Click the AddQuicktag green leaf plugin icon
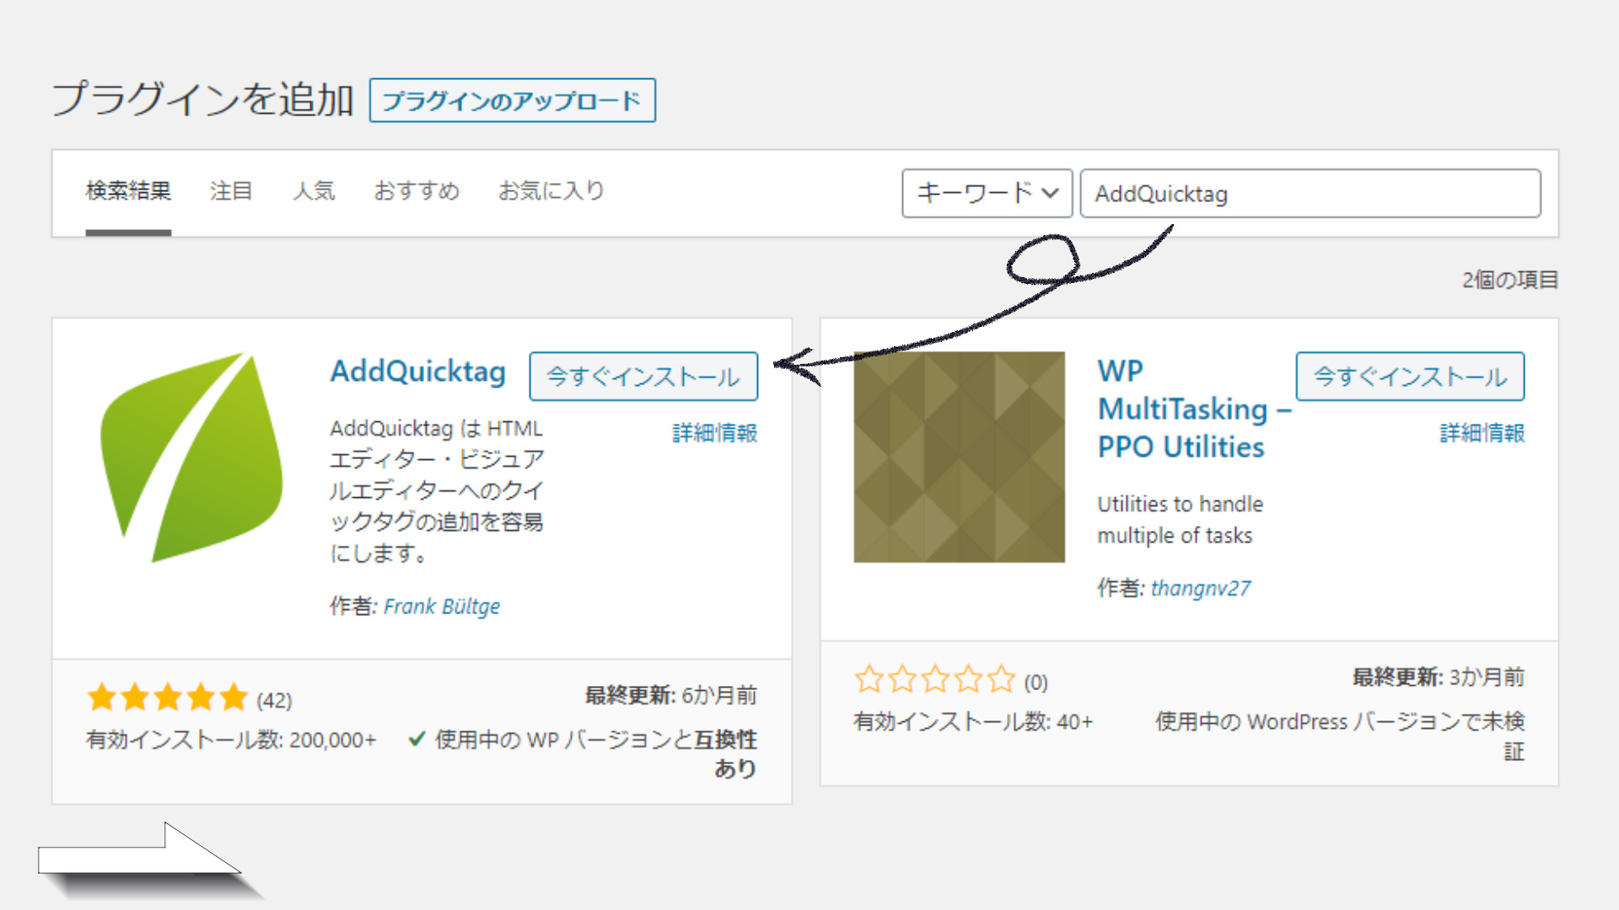This screenshot has width=1619, height=910. (x=191, y=457)
